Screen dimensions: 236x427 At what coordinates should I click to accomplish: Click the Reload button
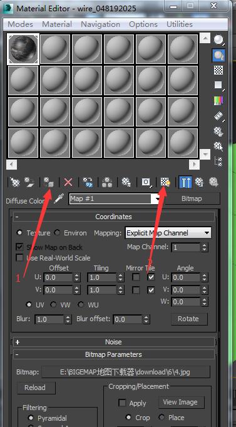tap(35, 388)
